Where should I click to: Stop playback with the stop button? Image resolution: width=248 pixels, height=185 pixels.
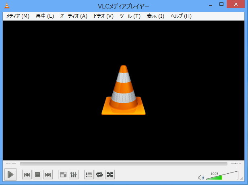37,175
